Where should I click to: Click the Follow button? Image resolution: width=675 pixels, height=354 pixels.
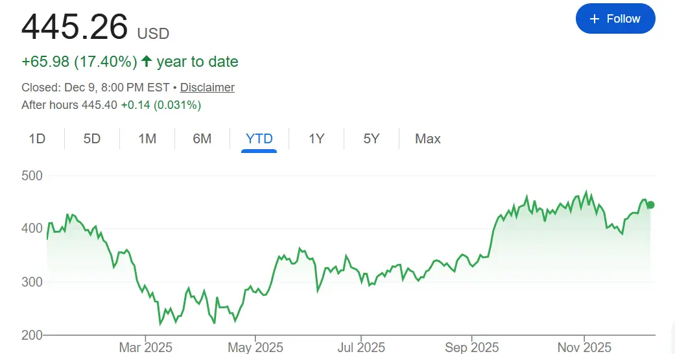(x=615, y=19)
